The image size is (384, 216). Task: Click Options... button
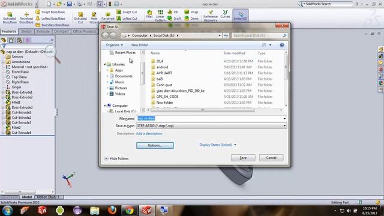click(155, 145)
